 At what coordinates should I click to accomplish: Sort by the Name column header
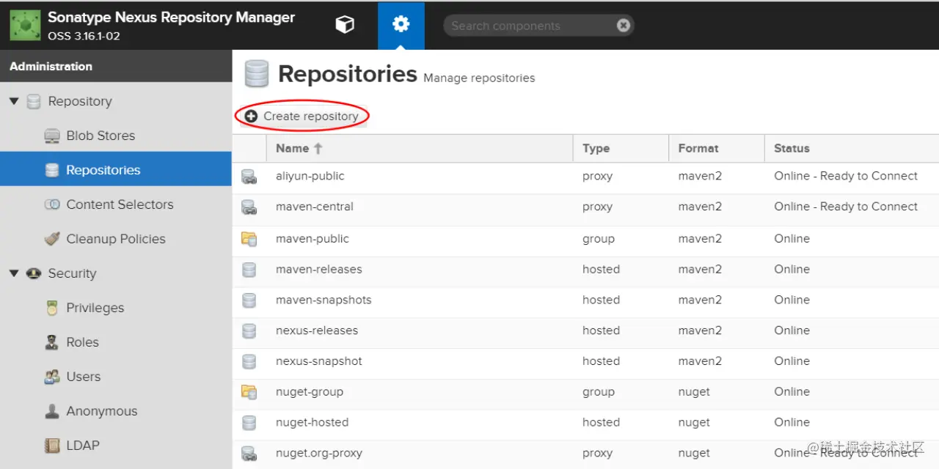[x=419, y=148]
